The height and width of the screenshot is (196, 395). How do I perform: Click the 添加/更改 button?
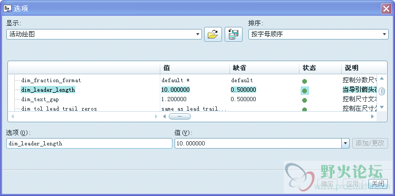tap(370, 143)
